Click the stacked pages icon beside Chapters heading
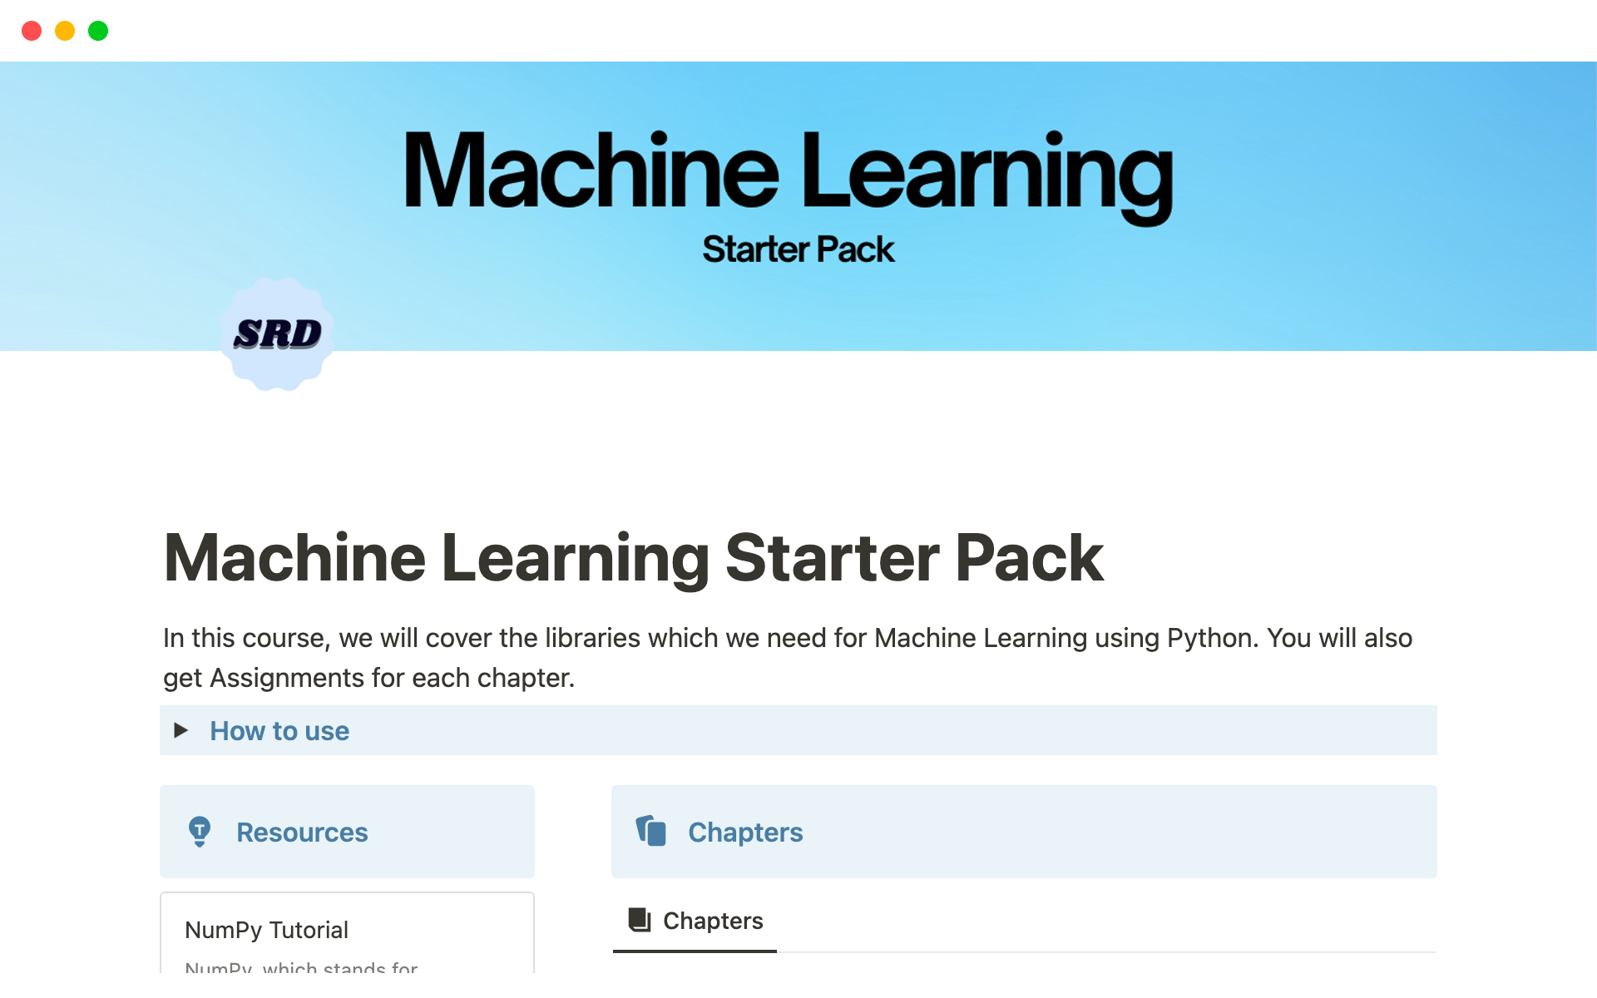The height and width of the screenshot is (998, 1597). pos(651,831)
